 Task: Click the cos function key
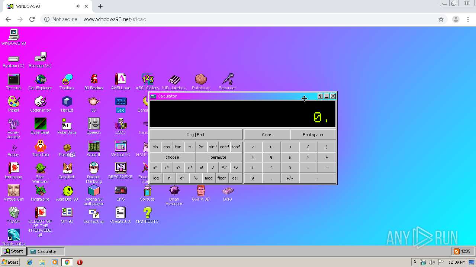[x=167, y=147]
